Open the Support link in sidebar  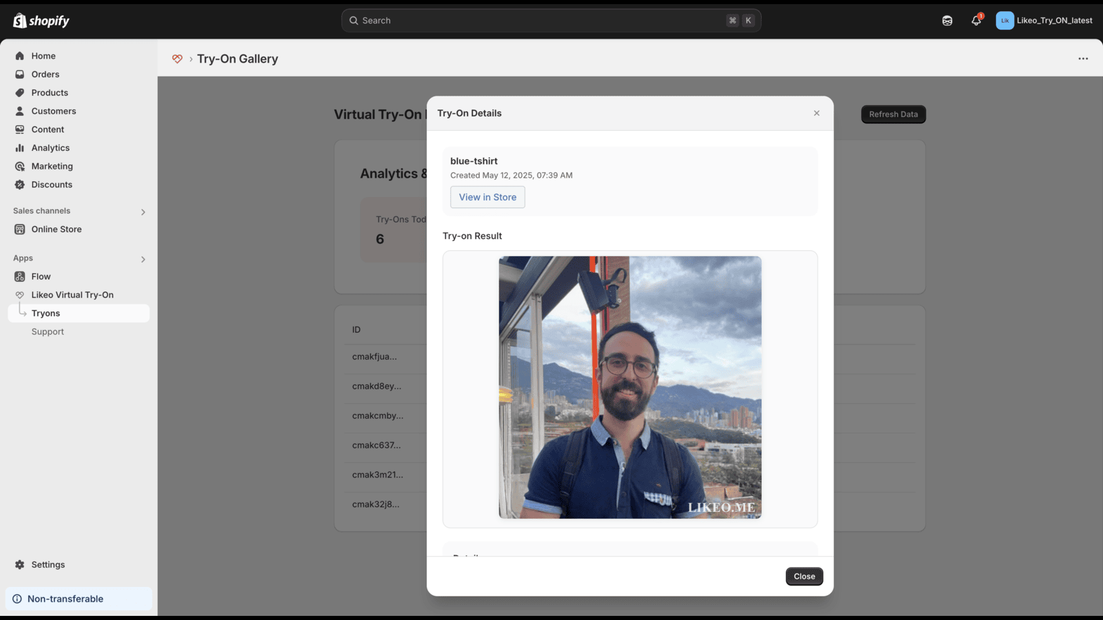click(48, 331)
